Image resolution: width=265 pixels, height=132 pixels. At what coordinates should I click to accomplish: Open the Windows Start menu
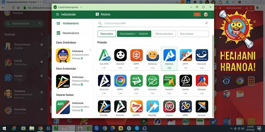[x=4, y=128]
